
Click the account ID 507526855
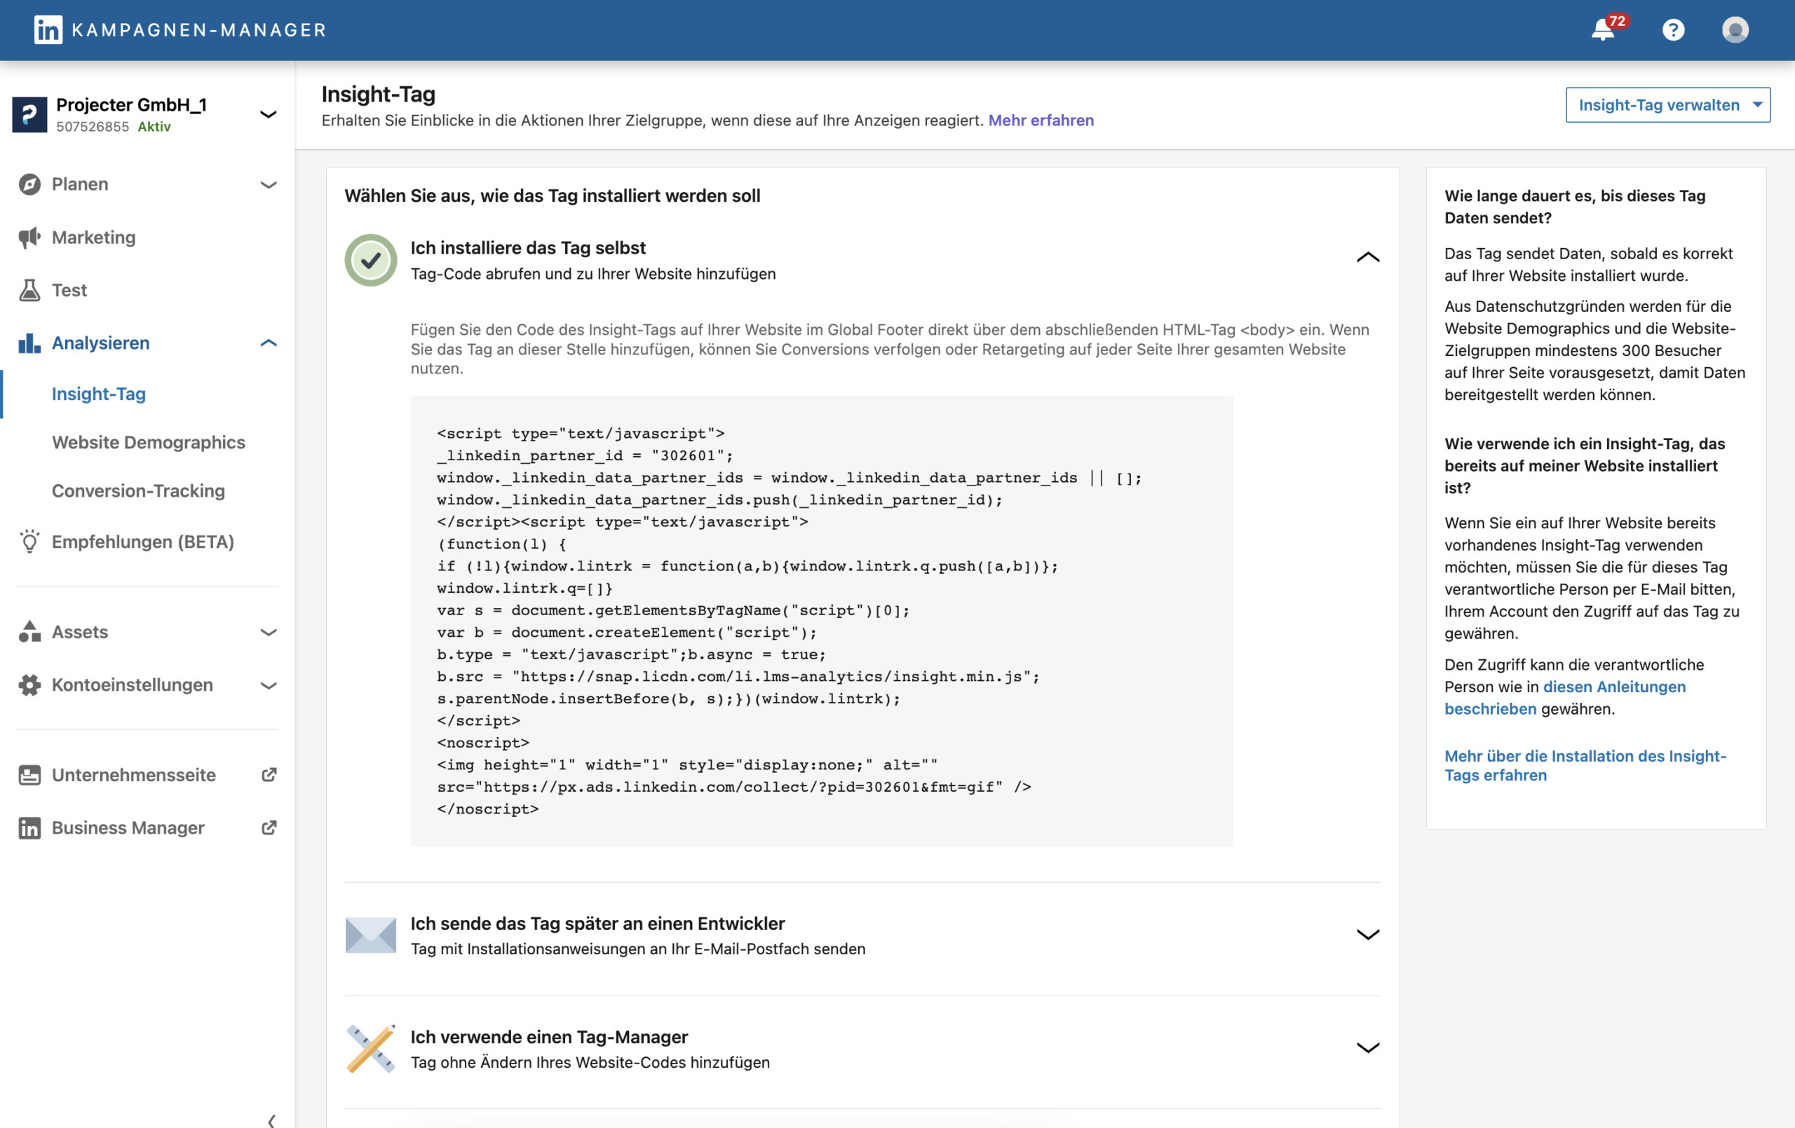point(93,127)
